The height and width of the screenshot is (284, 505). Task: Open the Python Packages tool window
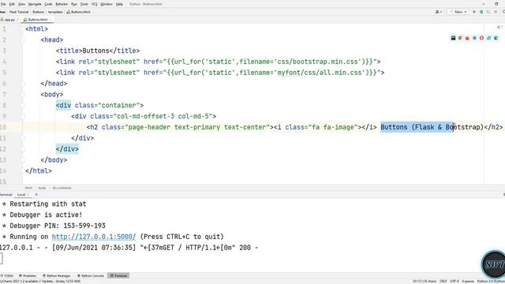(57, 275)
